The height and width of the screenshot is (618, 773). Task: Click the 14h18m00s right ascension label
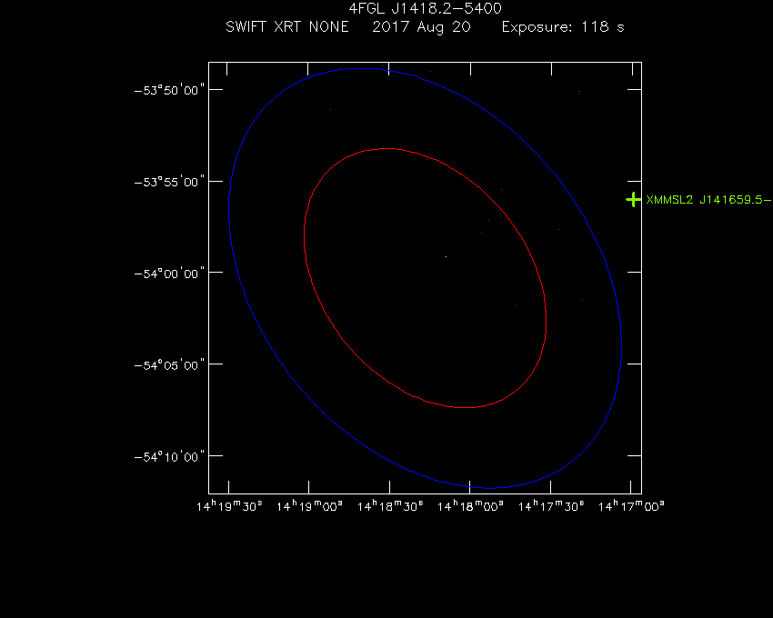coord(470,506)
